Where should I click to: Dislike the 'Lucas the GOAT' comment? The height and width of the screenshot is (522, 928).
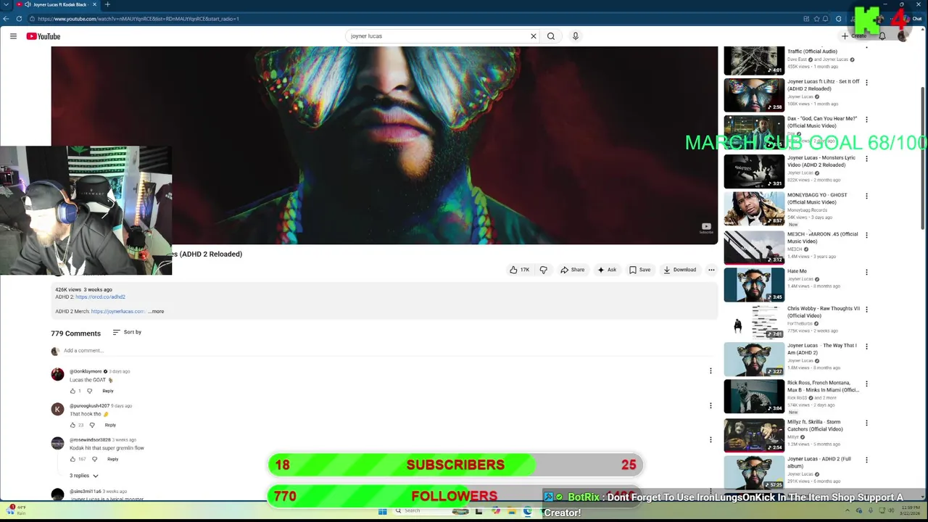(x=90, y=391)
